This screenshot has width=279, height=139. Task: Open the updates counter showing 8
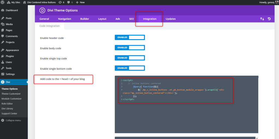point(61,2)
